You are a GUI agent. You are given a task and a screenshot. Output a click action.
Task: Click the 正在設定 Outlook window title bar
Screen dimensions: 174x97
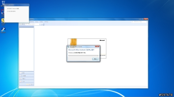17,5
